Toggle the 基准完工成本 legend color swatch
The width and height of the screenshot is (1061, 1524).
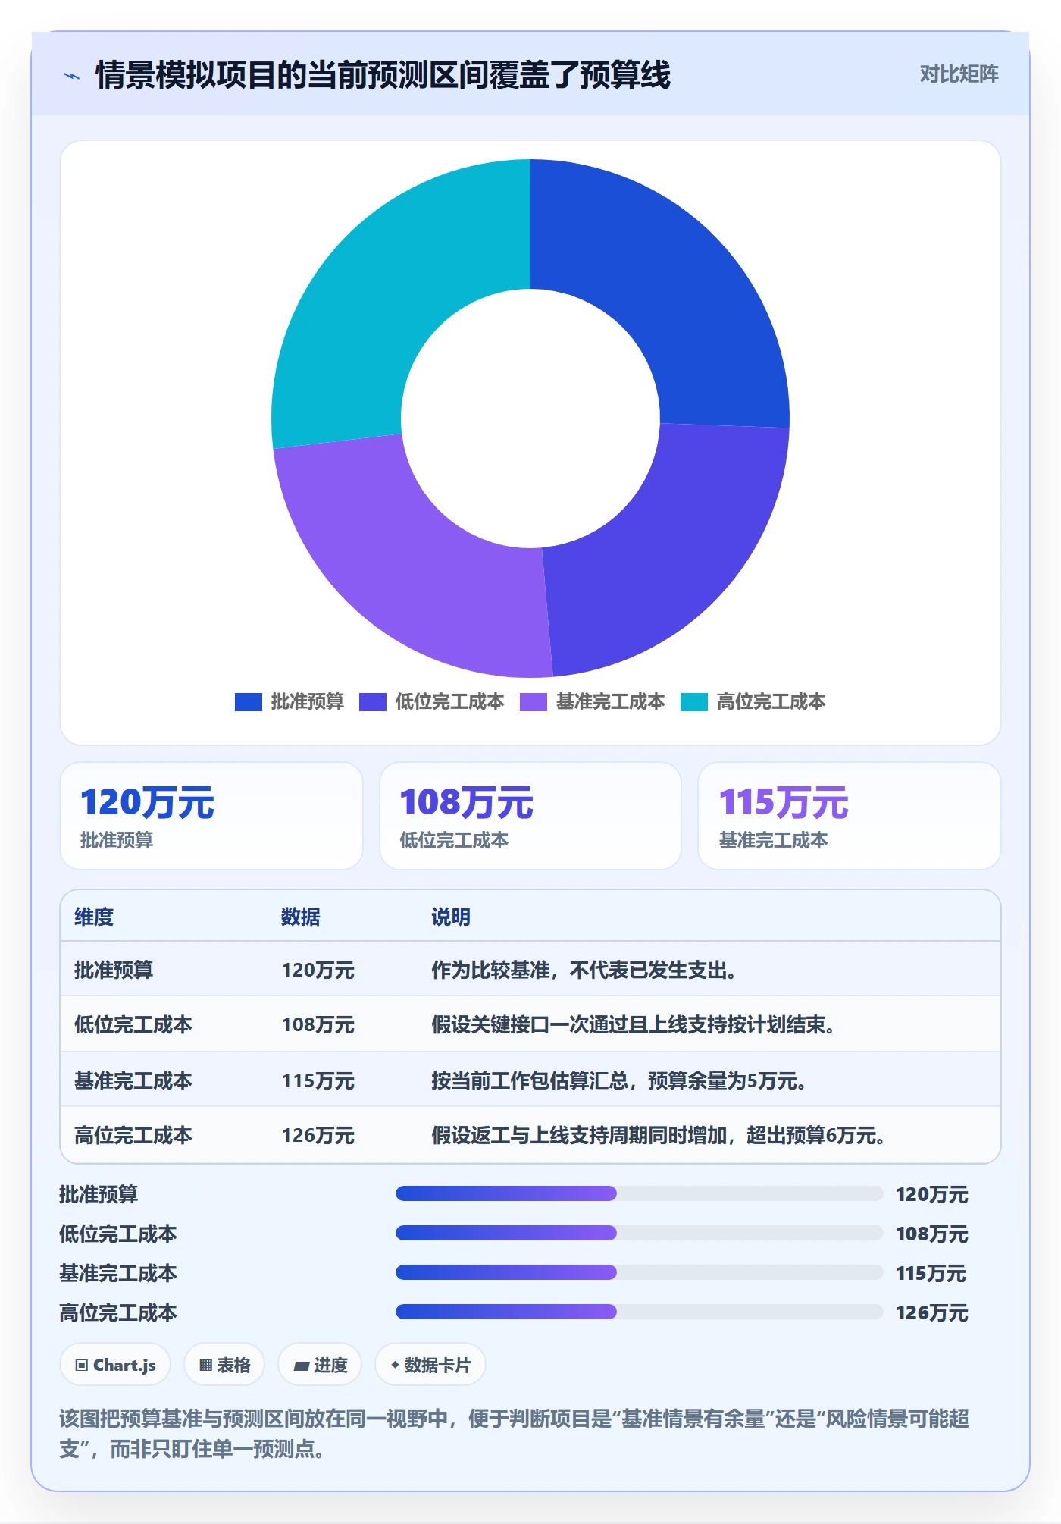click(534, 702)
